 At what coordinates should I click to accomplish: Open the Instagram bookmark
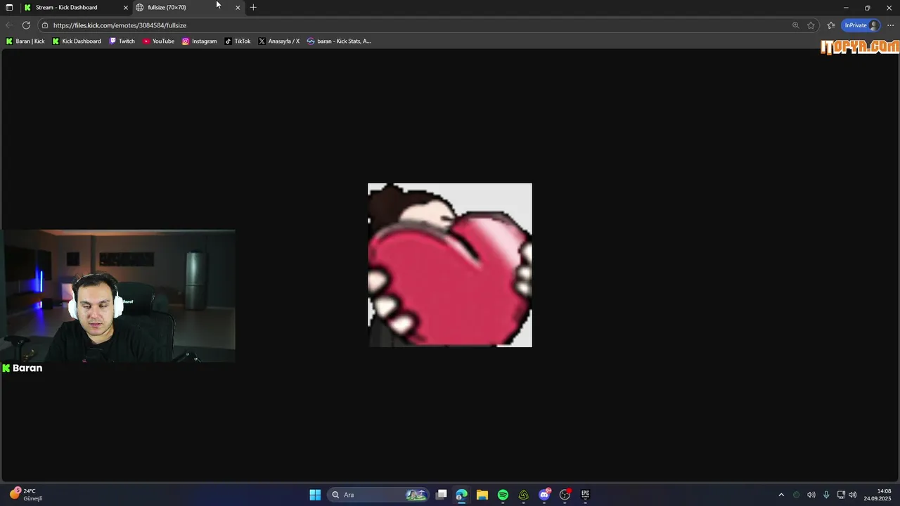(x=200, y=41)
